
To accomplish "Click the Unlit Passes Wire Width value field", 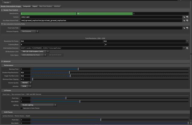I will point(25,123).
